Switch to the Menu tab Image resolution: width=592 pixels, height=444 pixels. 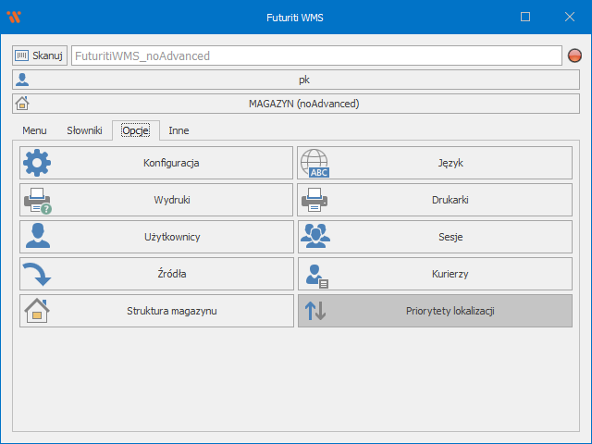[x=34, y=131]
